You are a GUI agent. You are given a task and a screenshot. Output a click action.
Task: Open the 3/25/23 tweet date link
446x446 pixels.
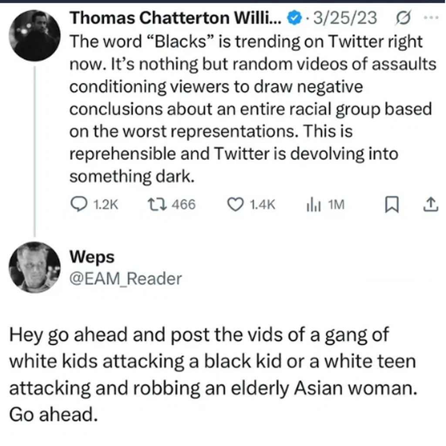point(346,19)
